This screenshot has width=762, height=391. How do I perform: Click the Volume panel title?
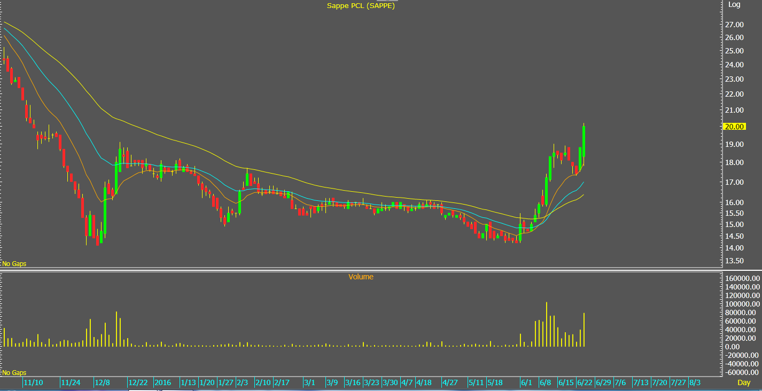(361, 277)
